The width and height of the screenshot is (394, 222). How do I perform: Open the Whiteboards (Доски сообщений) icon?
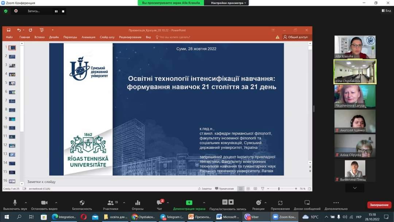[x=307, y=203]
